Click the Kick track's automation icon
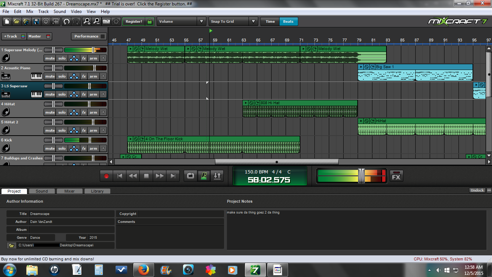Image resolution: width=492 pixels, height=277 pixels. [74, 148]
